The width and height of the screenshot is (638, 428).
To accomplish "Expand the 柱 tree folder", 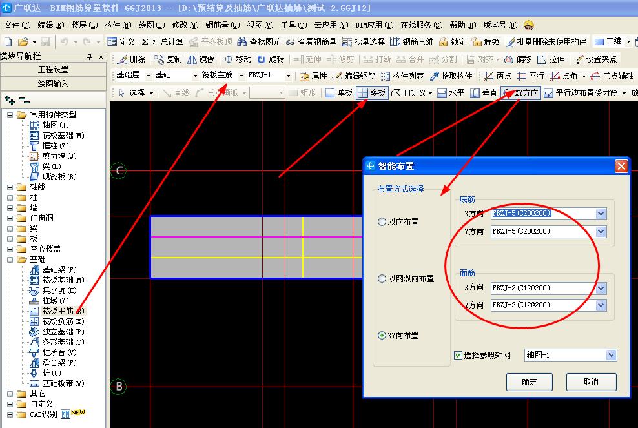I will pos(10,198).
